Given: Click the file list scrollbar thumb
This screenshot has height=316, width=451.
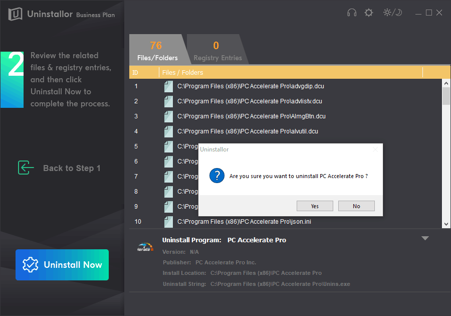Looking at the screenshot, I should point(446,96).
